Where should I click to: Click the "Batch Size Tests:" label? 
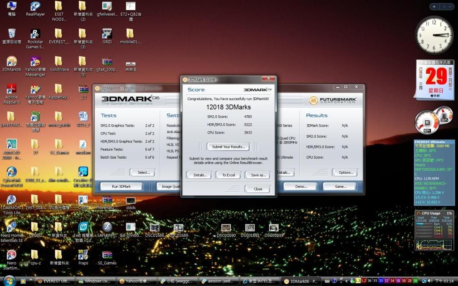click(113, 157)
